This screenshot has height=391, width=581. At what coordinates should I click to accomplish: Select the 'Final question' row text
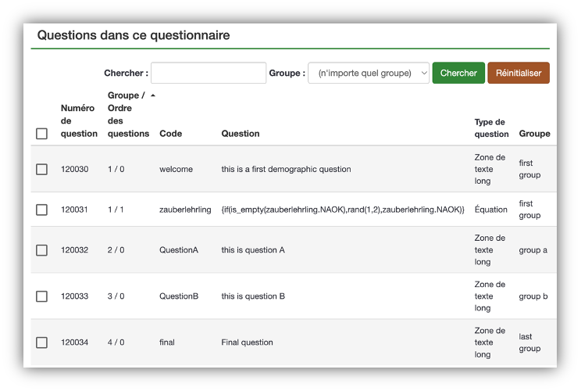[x=247, y=342]
